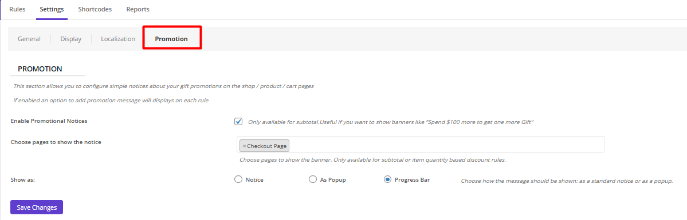Screen dimensions: 687x220
Task: Choose the As Popup radio option
Action: [x=313, y=179]
